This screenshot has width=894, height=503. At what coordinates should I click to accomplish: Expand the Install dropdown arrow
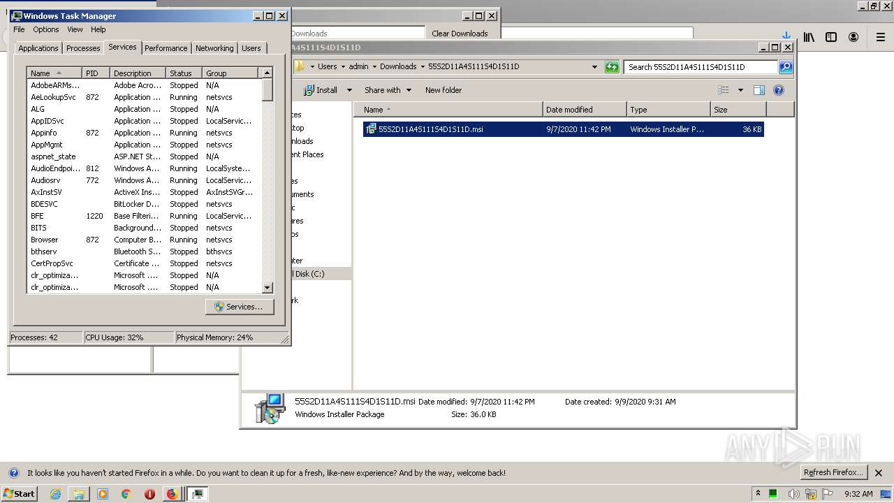pos(349,90)
